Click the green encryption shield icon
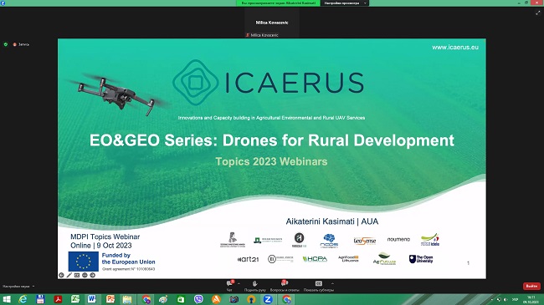 tap(6, 44)
